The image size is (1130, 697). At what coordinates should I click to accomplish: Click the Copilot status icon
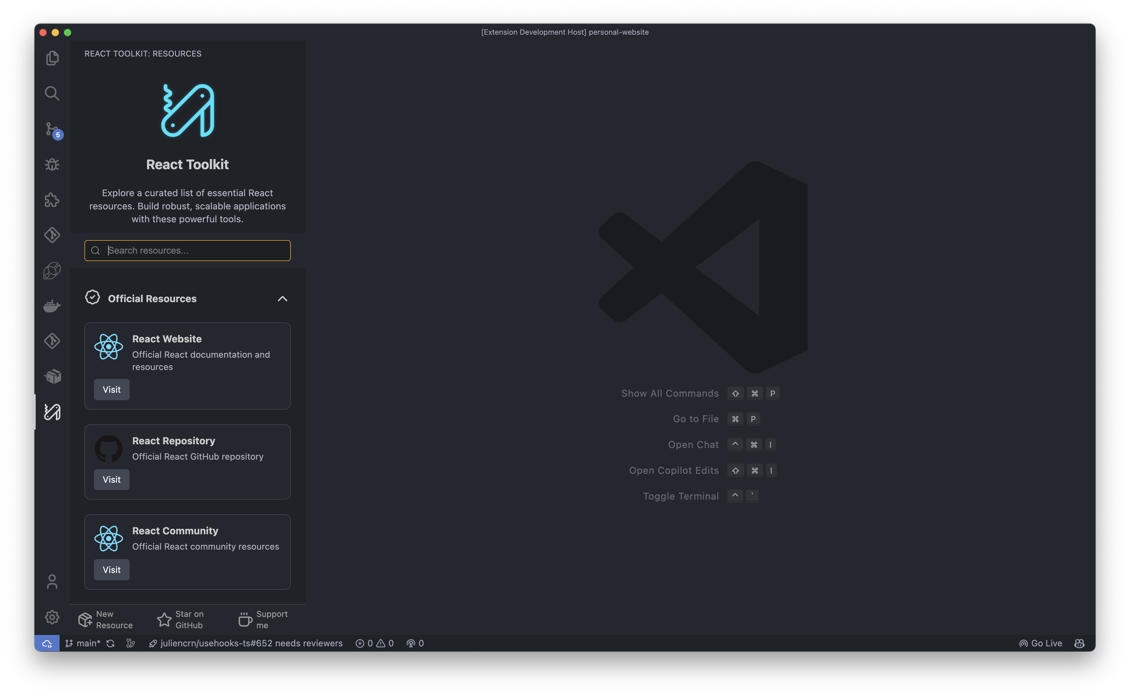click(1079, 643)
